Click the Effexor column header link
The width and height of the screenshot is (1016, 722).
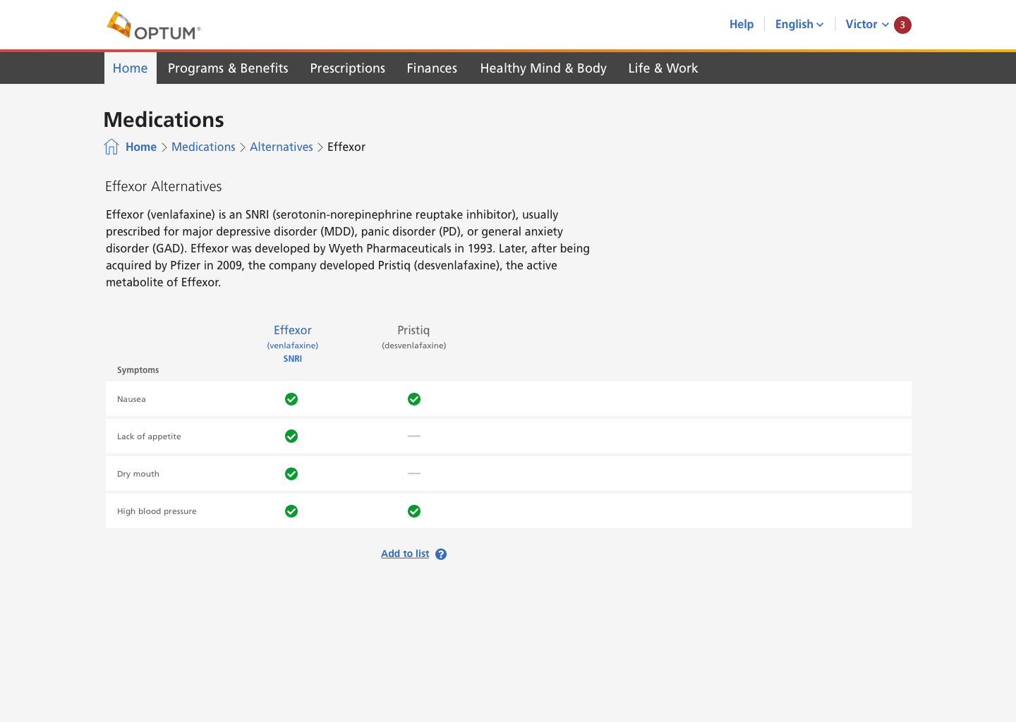click(x=292, y=330)
